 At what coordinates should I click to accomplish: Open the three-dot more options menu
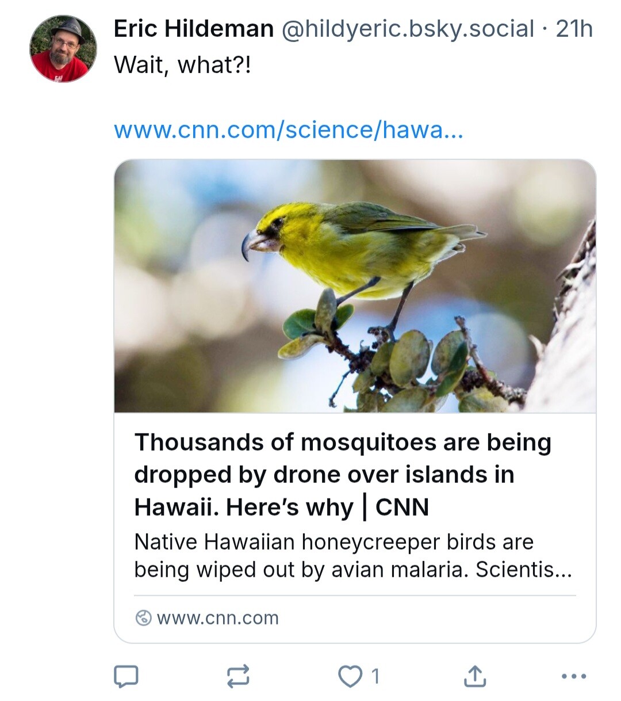pyautogui.click(x=574, y=676)
